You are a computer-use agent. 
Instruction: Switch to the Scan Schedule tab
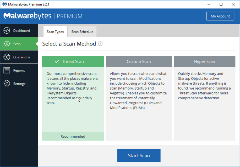pyautogui.click(x=82, y=32)
